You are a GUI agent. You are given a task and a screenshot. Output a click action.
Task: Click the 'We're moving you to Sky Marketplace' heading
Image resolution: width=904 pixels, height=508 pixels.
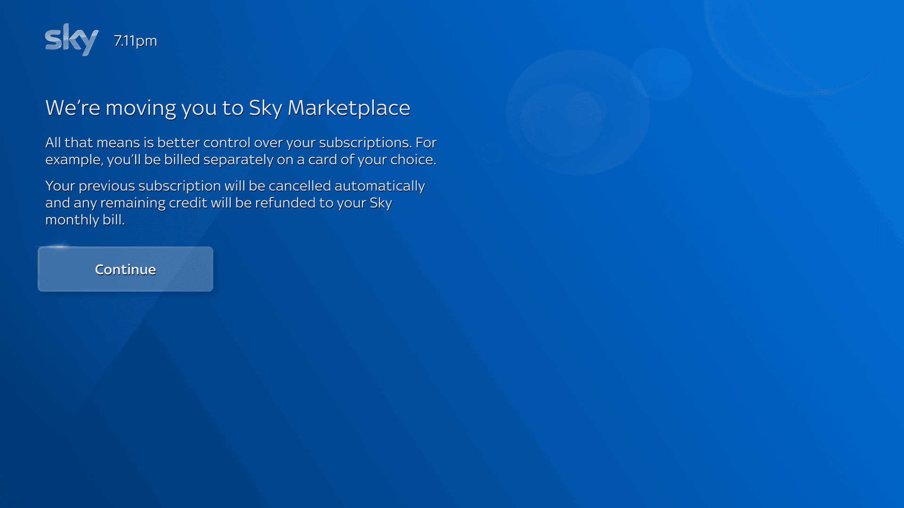coord(227,108)
